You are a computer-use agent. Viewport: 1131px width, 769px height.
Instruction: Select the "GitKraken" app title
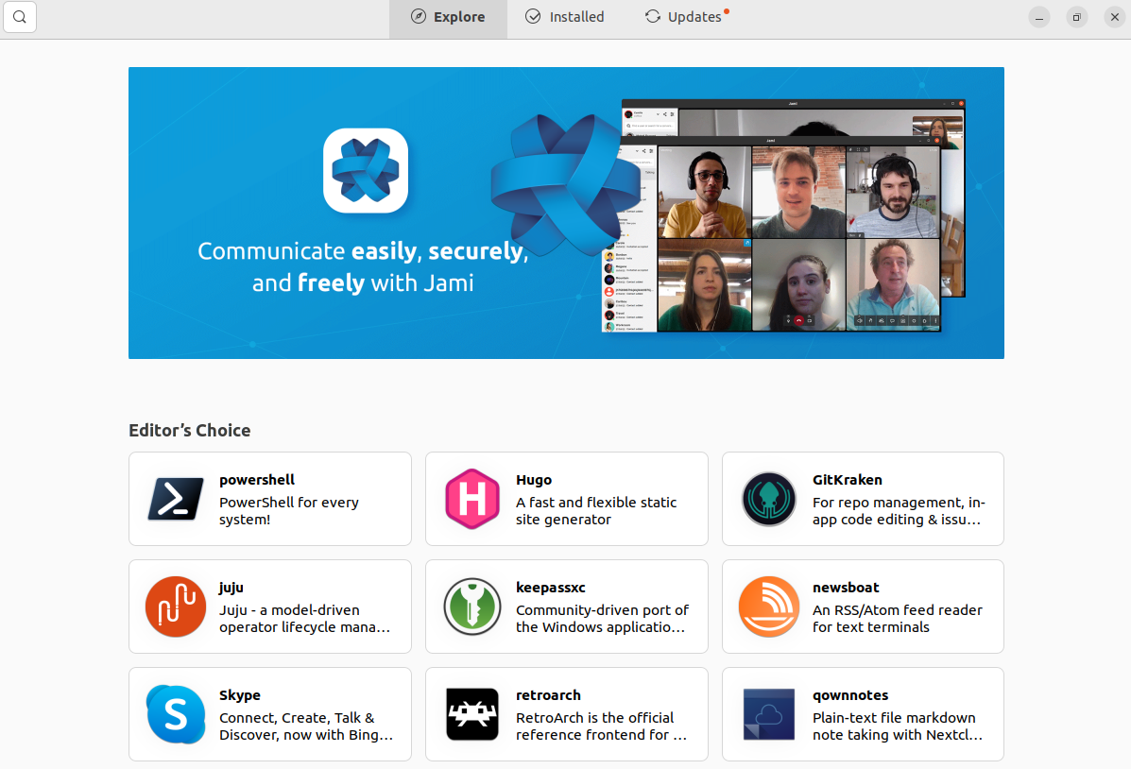(x=847, y=480)
